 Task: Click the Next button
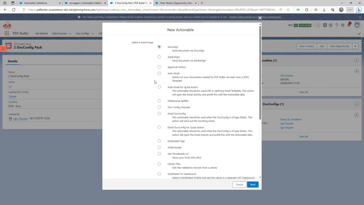(x=253, y=184)
